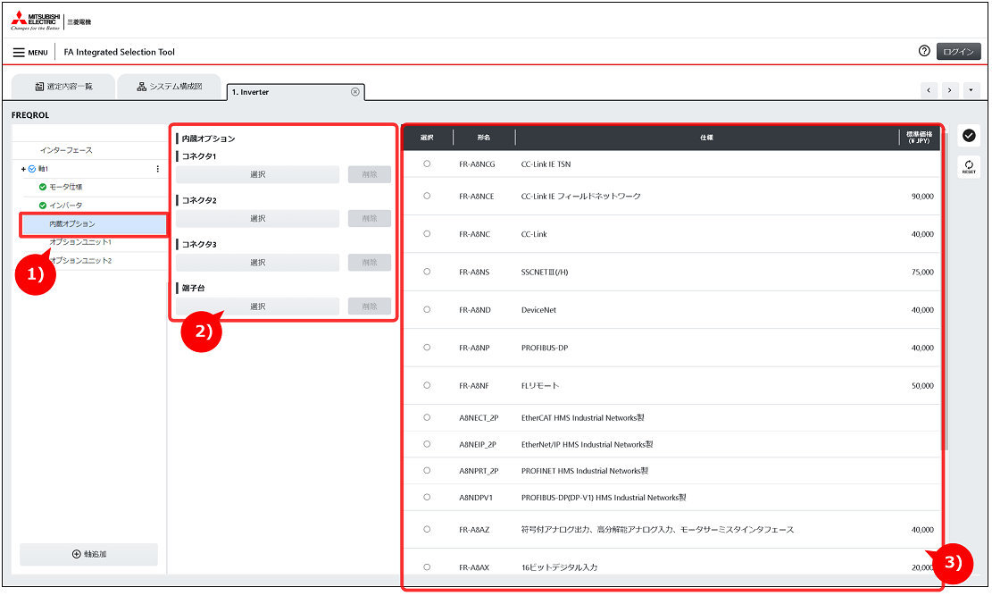The height and width of the screenshot is (596, 992).
Task: Open the 軸1 three-dot options menu
Action: click(157, 169)
